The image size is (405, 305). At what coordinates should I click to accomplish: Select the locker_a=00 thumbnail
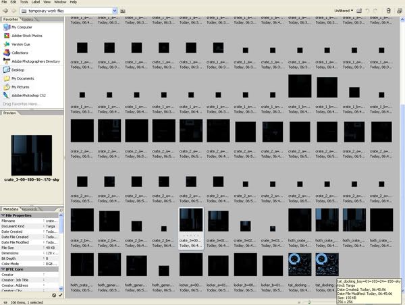click(x=191, y=265)
